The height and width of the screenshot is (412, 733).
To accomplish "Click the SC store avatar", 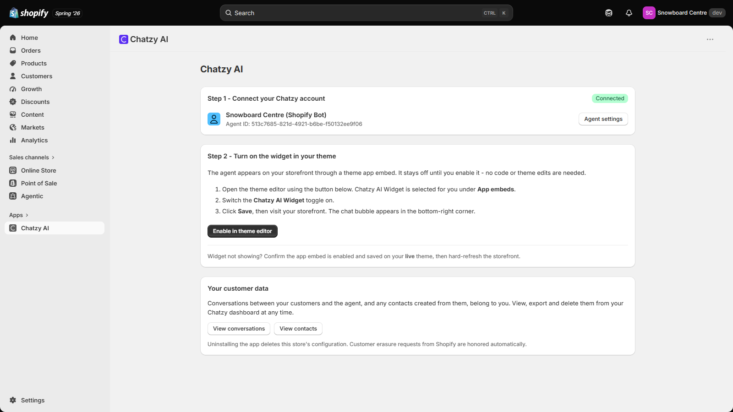I will pyautogui.click(x=649, y=13).
